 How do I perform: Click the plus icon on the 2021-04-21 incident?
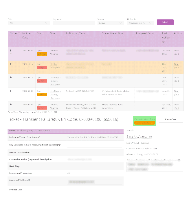click(11, 104)
